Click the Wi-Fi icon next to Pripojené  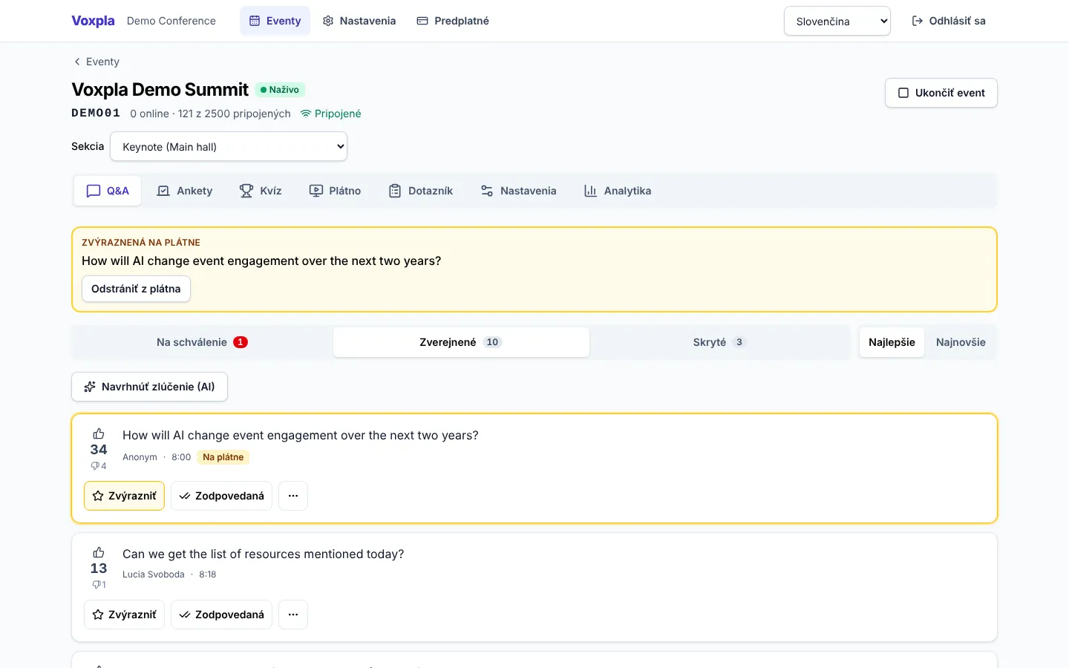[306, 114]
